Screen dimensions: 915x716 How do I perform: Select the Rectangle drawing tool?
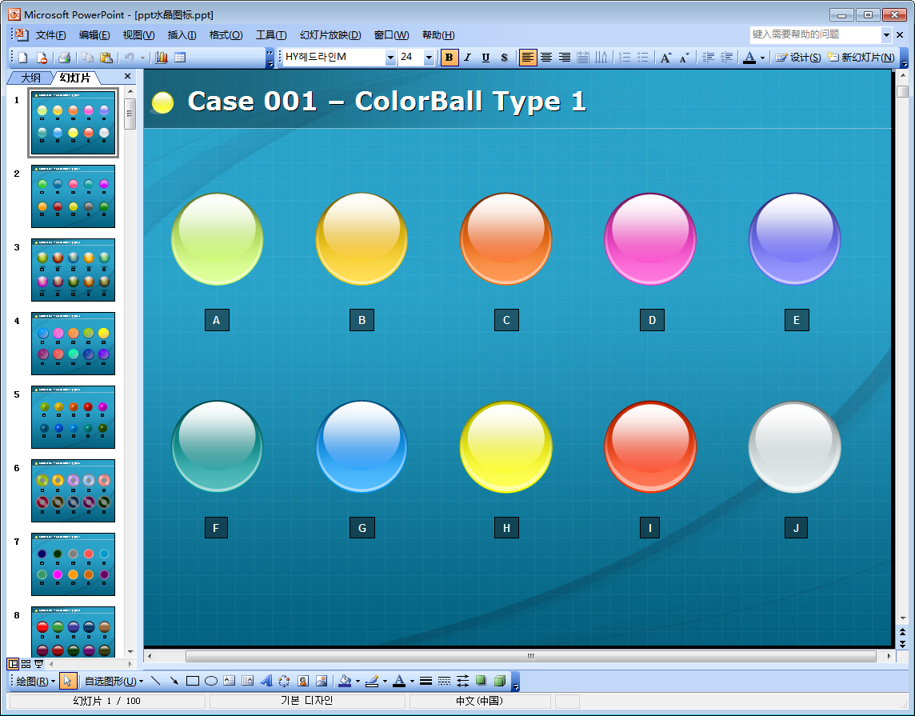click(192, 681)
